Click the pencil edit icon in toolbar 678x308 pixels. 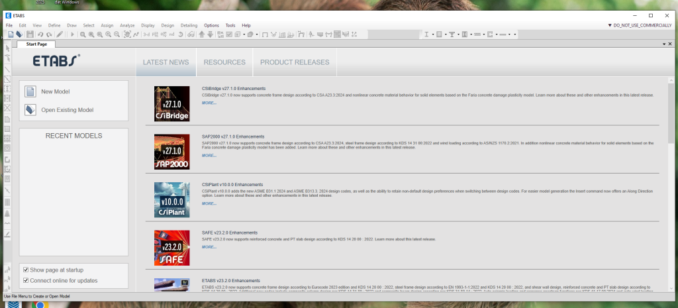tap(60, 34)
